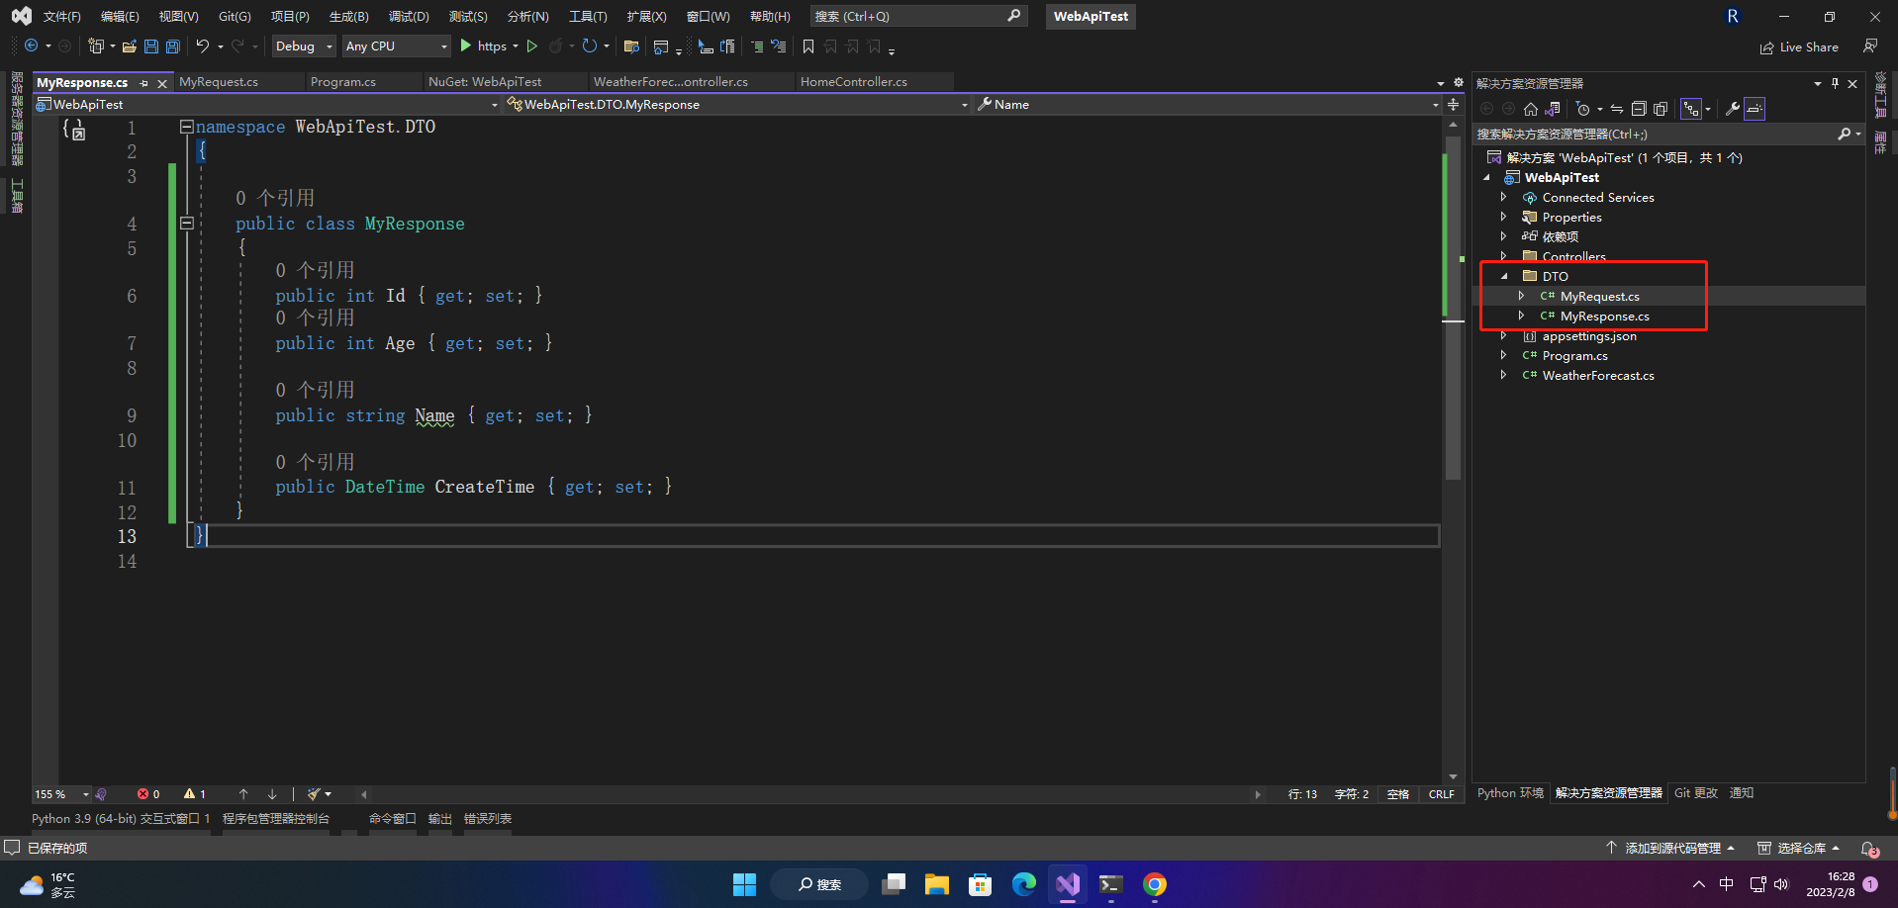Collapse the DTO folder in Solution Explorer
Screen dimensions: 1898x908
1504,277
